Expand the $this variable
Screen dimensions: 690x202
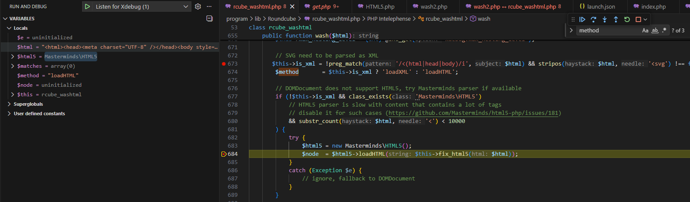click(x=13, y=95)
